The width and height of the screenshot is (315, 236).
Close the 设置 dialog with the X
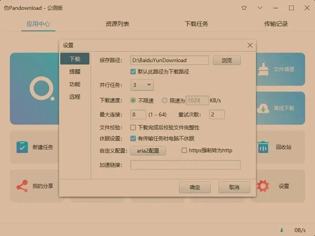click(x=250, y=45)
